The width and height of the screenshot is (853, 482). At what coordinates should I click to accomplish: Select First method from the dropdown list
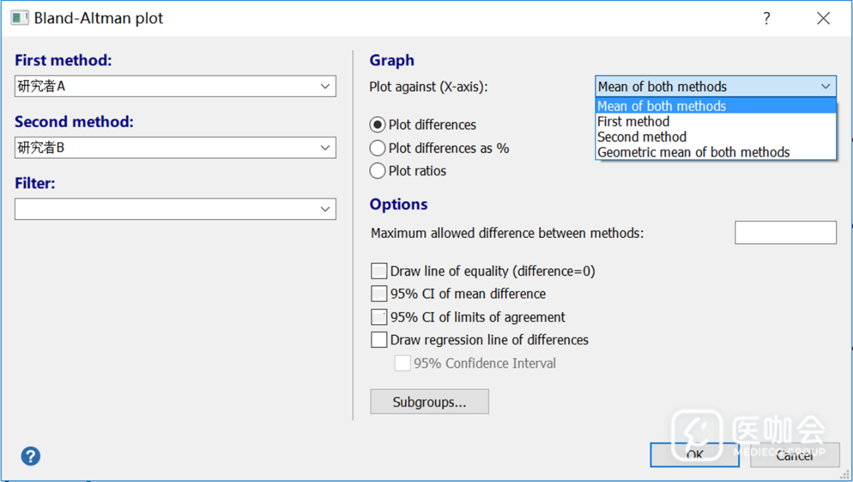coord(633,122)
